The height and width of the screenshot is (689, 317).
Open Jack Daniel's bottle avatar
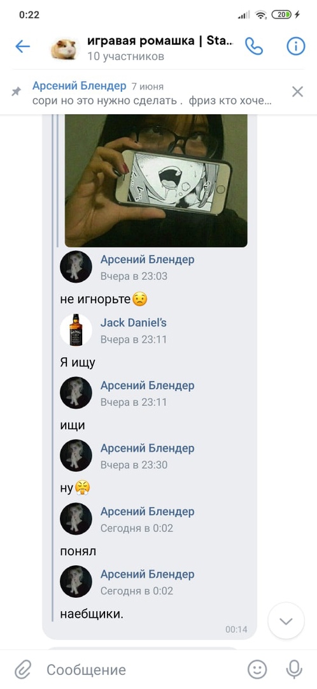[76, 330]
